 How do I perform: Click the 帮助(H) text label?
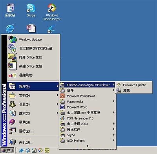24,122
